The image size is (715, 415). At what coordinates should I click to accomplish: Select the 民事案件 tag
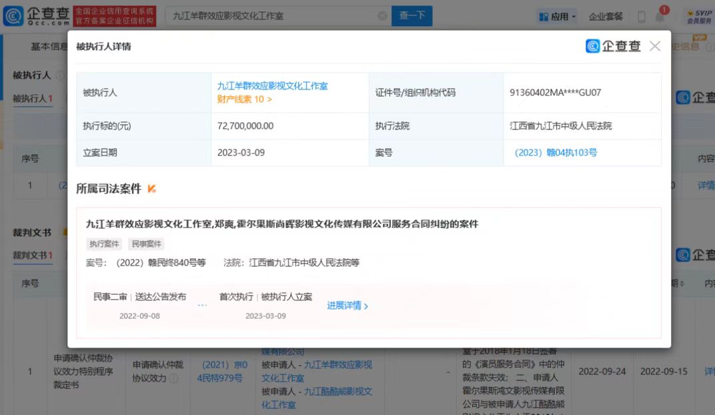point(146,244)
